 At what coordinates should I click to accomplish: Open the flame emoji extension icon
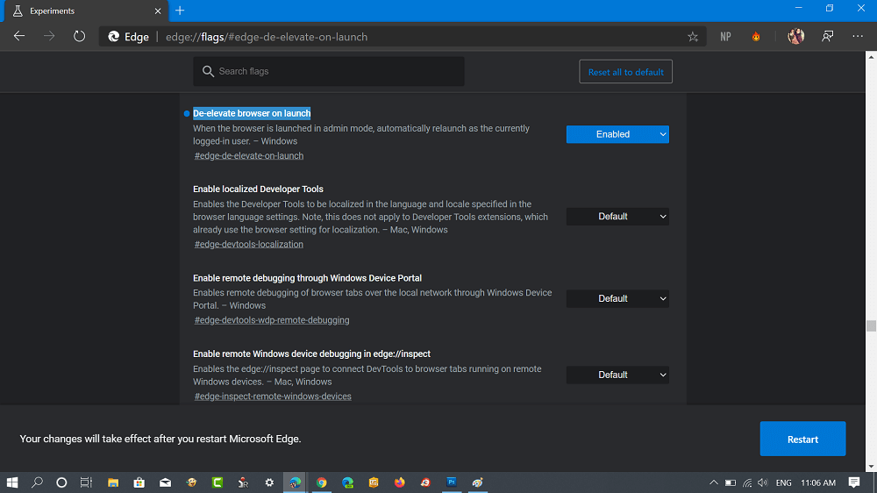coord(756,37)
